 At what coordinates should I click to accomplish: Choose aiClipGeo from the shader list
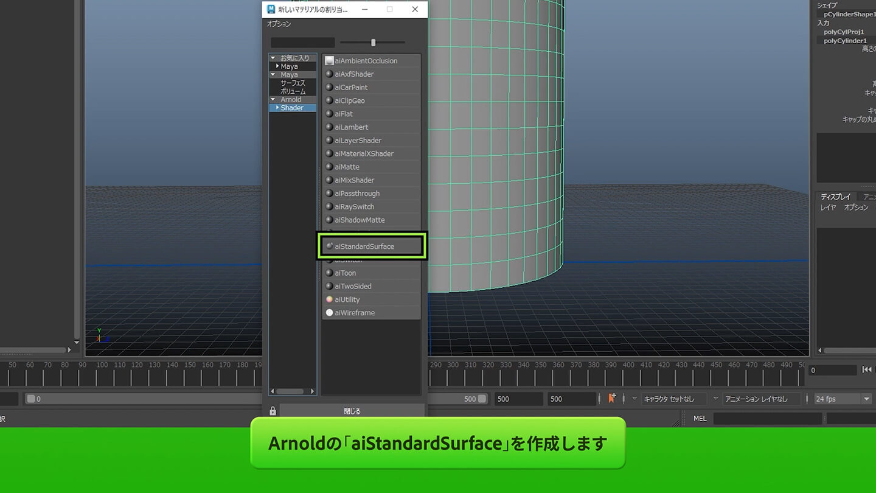tap(372, 100)
